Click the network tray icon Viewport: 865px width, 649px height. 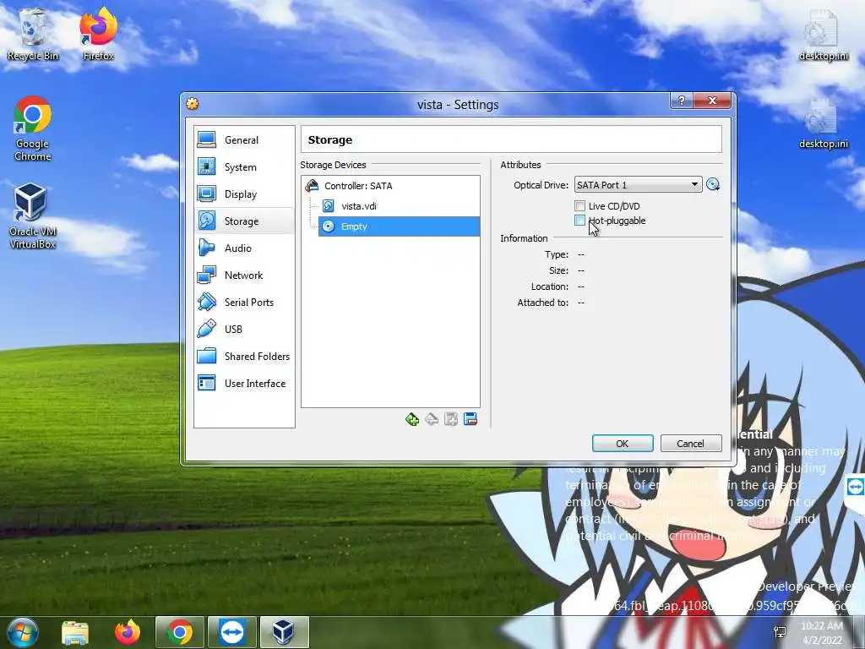pyautogui.click(x=780, y=632)
